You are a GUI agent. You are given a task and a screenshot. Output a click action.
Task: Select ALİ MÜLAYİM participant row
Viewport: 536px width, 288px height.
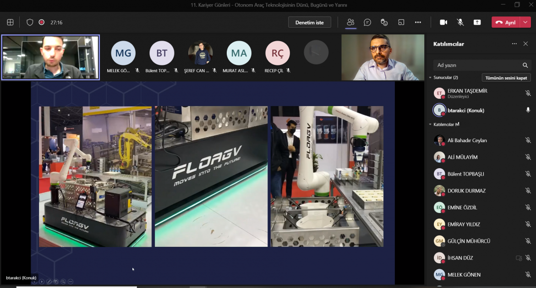(x=481, y=157)
